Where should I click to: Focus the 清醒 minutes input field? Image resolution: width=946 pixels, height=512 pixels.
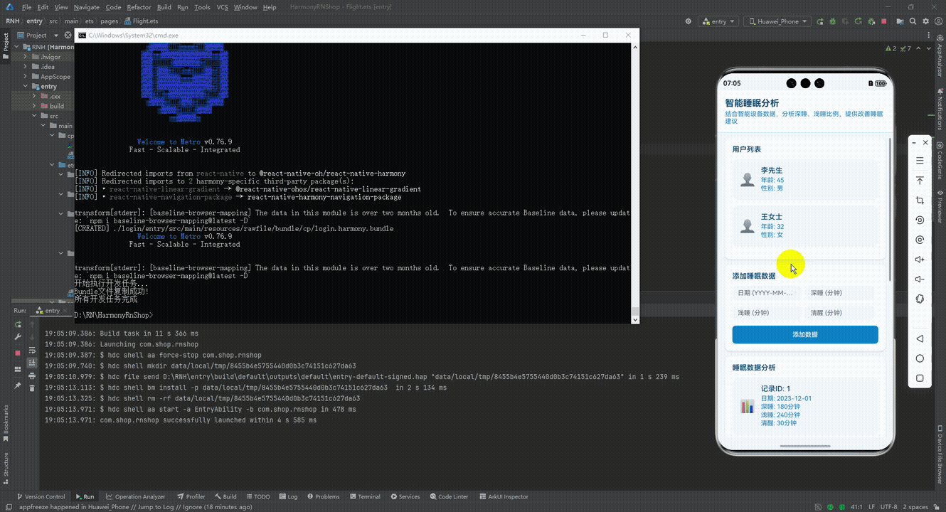(839, 313)
